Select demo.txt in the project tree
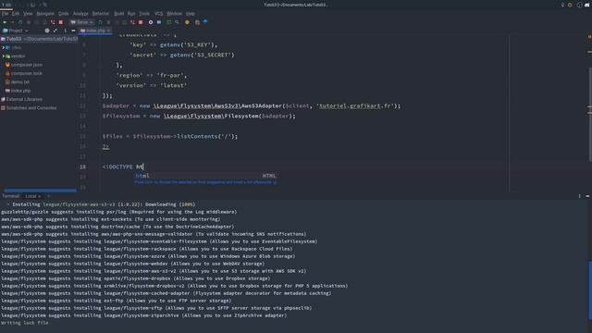592x333 pixels. pos(18,82)
